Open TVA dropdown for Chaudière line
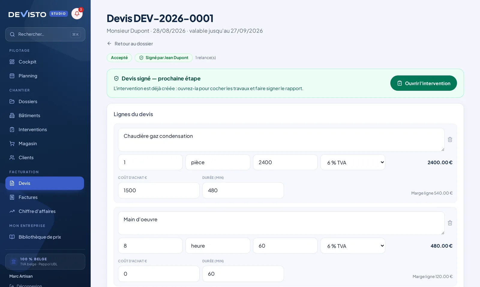This screenshot has height=287, width=480. [x=353, y=162]
